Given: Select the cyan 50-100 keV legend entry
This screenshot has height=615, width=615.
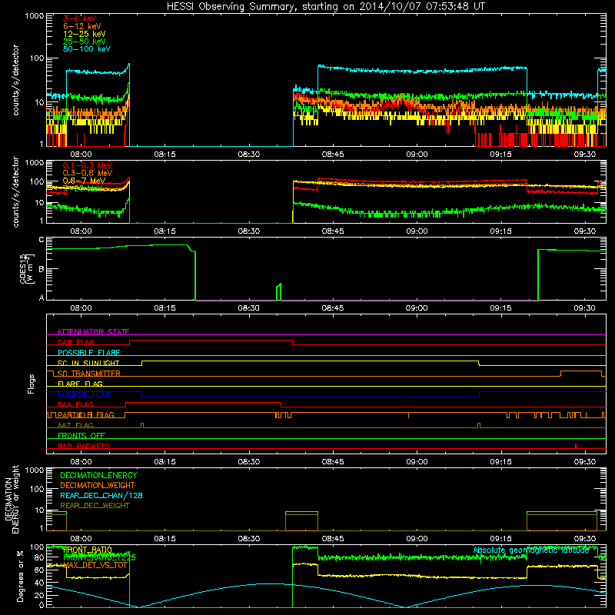Looking at the screenshot, I should 87,49.
